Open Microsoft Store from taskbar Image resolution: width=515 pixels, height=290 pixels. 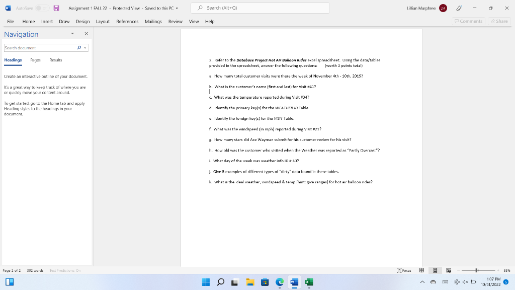pyautogui.click(x=265, y=282)
